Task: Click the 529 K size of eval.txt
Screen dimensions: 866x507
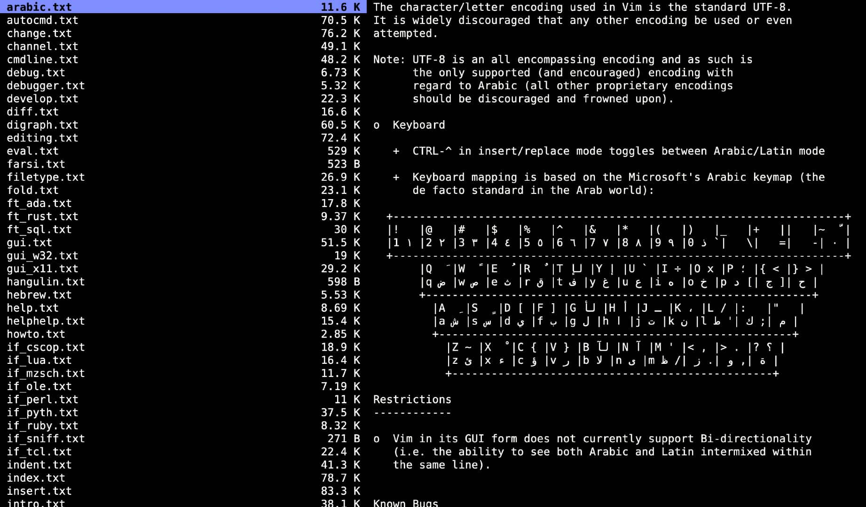Action: (x=344, y=151)
